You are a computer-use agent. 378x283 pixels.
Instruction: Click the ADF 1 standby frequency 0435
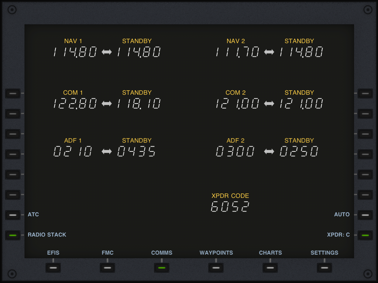(x=137, y=151)
